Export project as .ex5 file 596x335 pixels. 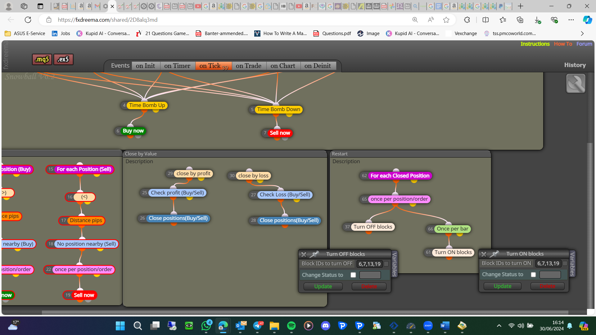pos(63,59)
